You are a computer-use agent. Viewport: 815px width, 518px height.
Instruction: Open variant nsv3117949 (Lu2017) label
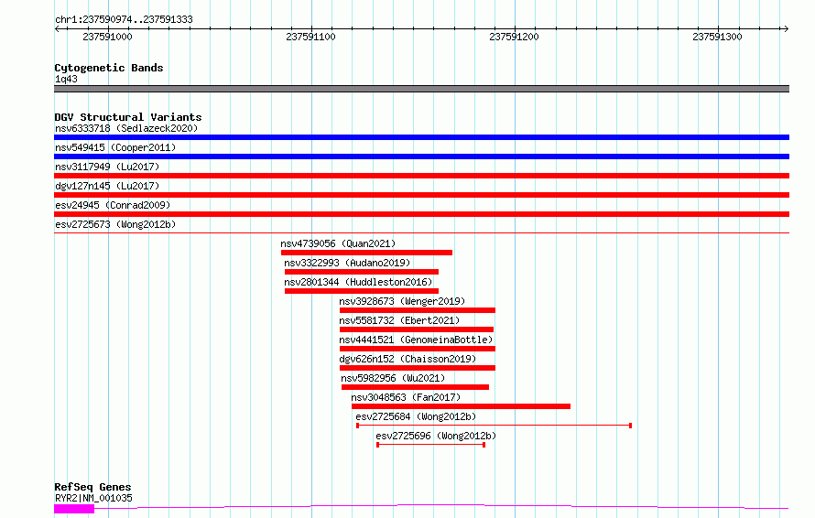click(107, 167)
